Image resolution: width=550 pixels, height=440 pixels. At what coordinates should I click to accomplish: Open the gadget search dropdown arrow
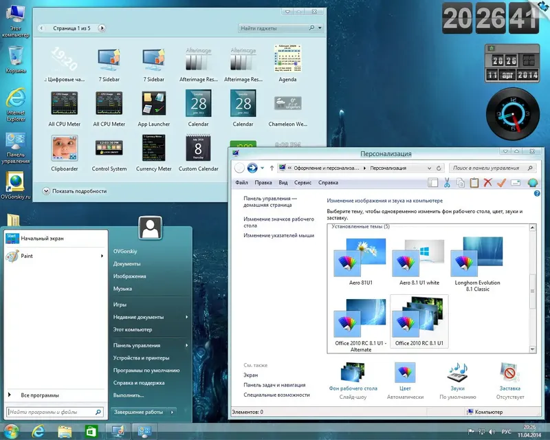pyautogui.click(x=320, y=27)
